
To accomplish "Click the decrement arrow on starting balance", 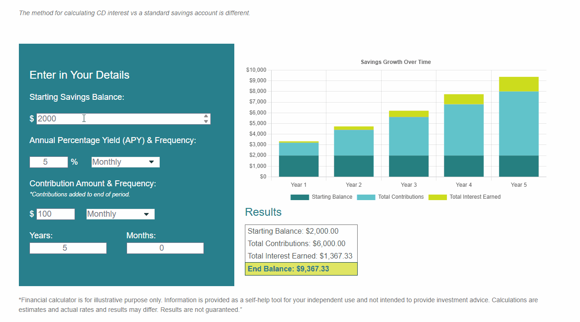I will 206,121.
